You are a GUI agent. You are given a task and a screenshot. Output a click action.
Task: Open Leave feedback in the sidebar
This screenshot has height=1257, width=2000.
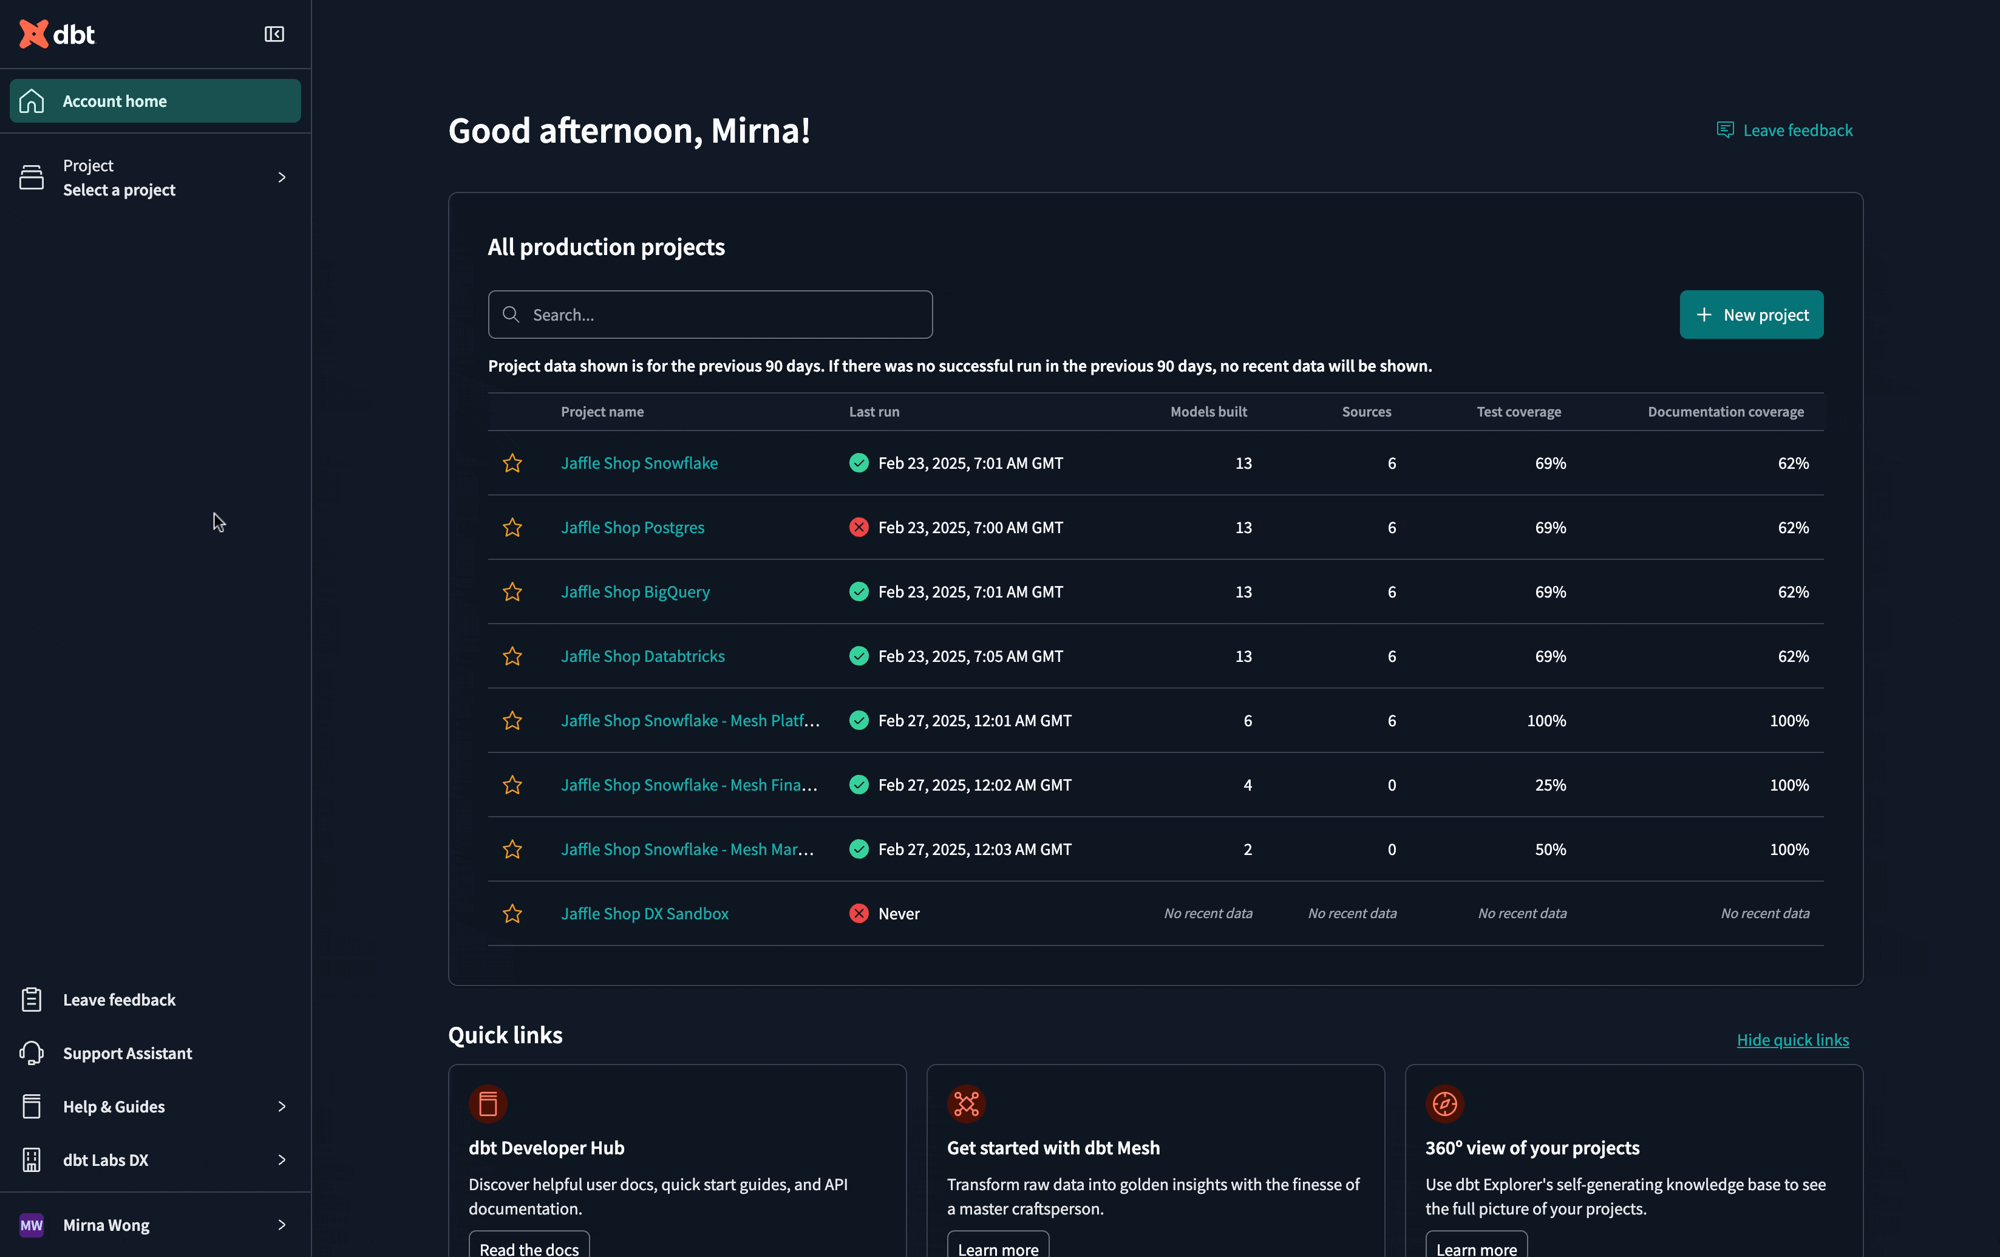pos(119,1000)
